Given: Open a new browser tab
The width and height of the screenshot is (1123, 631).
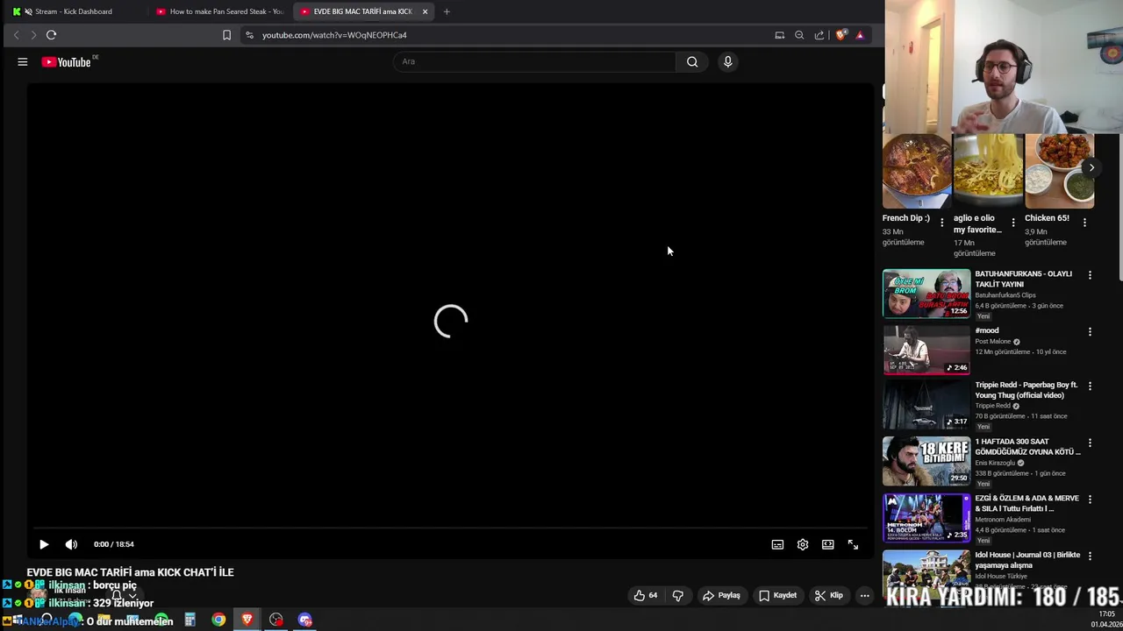Looking at the screenshot, I should [x=447, y=11].
